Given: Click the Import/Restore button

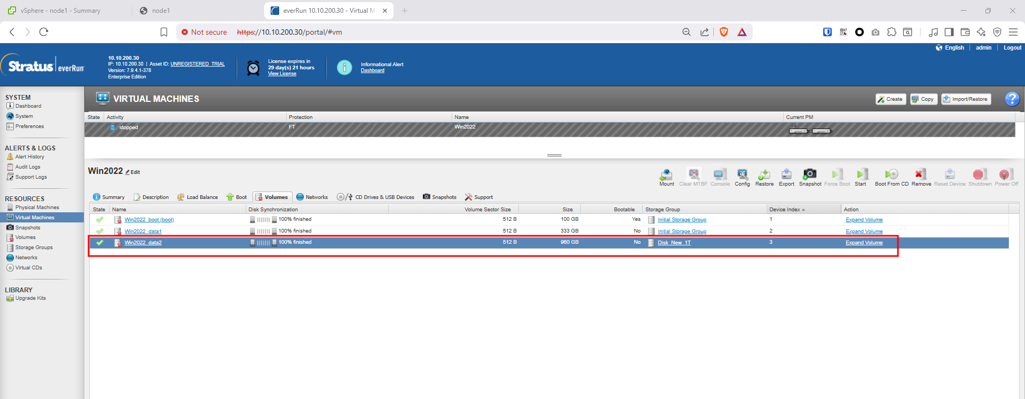Looking at the screenshot, I should point(966,99).
